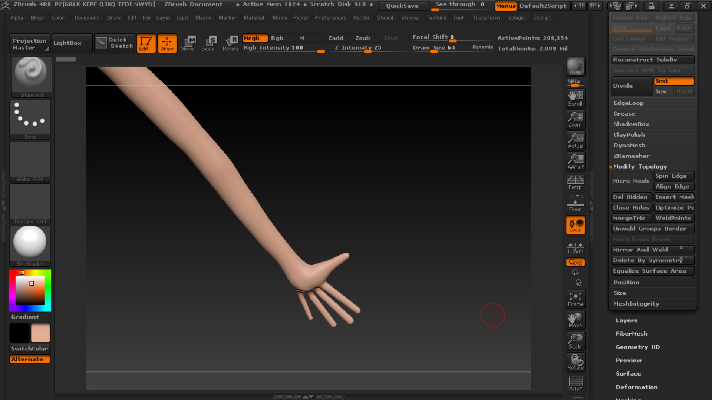The width and height of the screenshot is (712, 400).
Task: Select the top shelf Scale tool
Action: point(209,43)
